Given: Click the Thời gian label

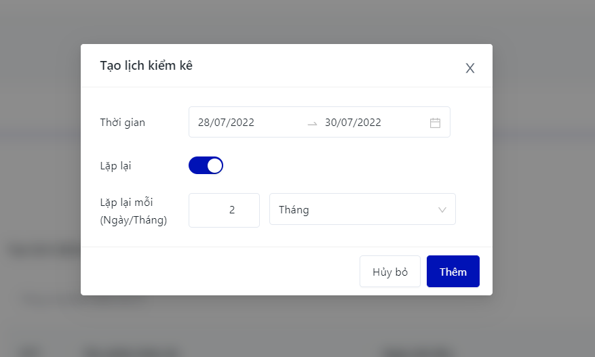Looking at the screenshot, I should pos(122,123).
